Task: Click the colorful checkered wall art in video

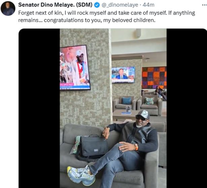Action: tap(154, 77)
